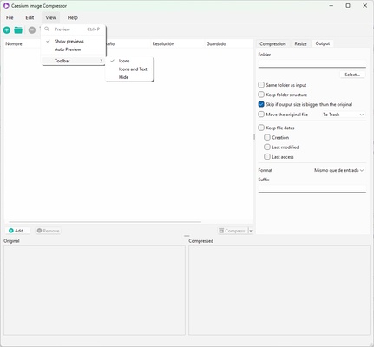Image resolution: width=374 pixels, height=347 pixels.
Task: Click the Compressed preview pane
Action: pos(279,290)
